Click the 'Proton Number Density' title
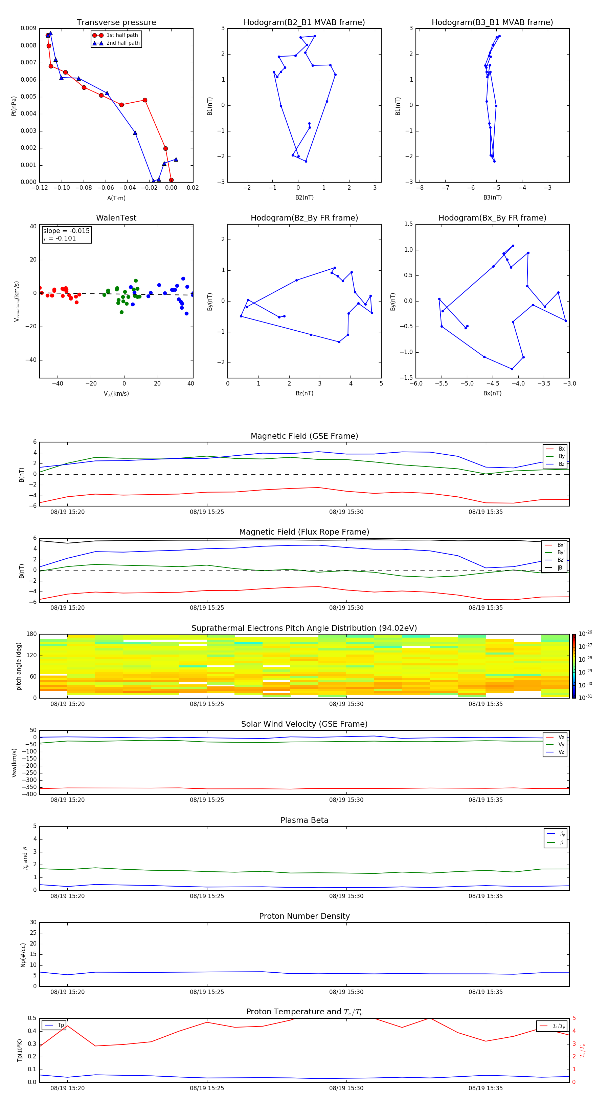 tap(304, 916)
